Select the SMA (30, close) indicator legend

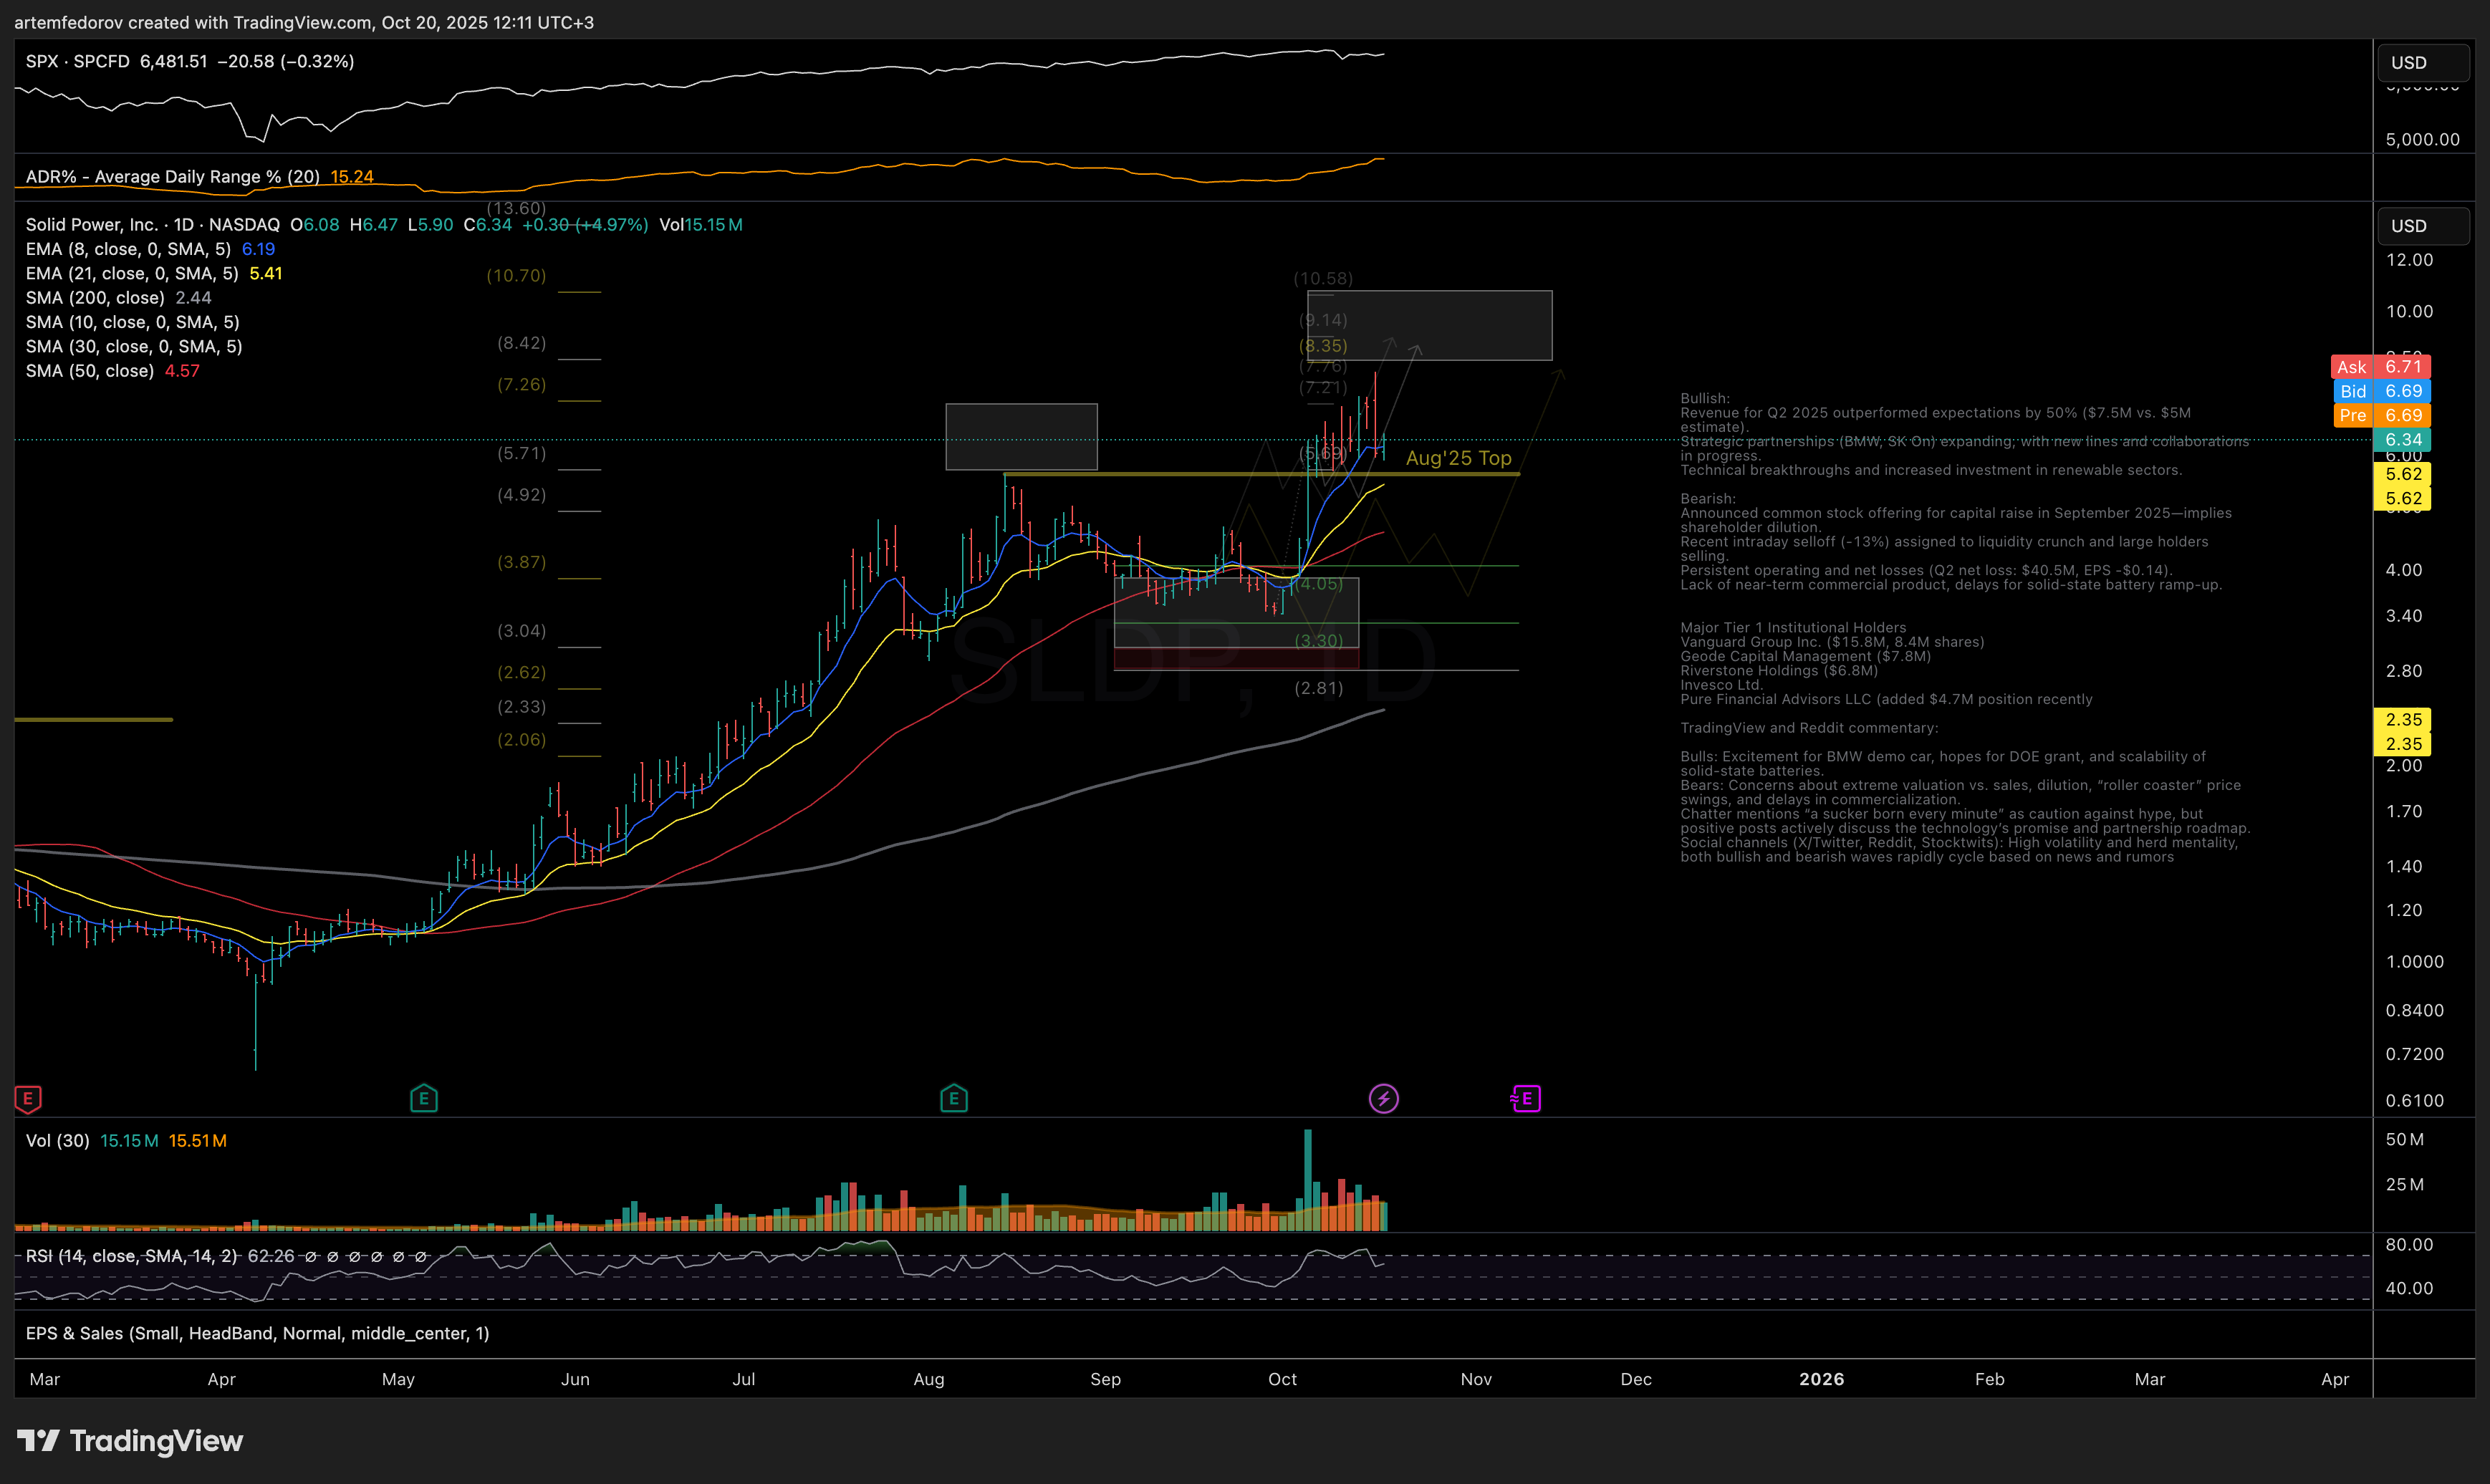(134, 347)
